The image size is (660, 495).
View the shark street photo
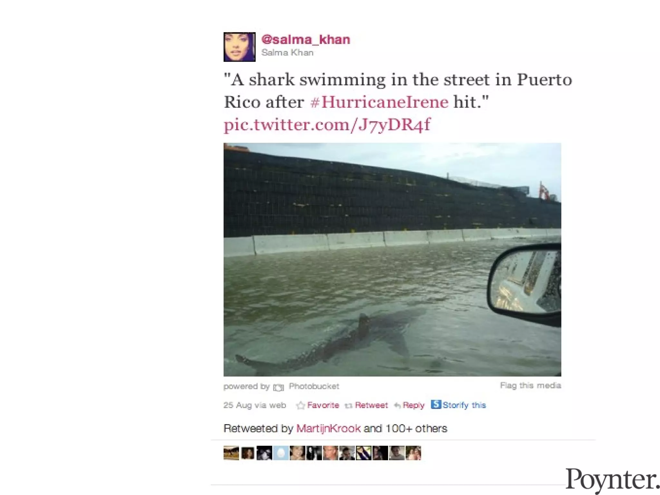pyautogui.click(x=392, y=259)
